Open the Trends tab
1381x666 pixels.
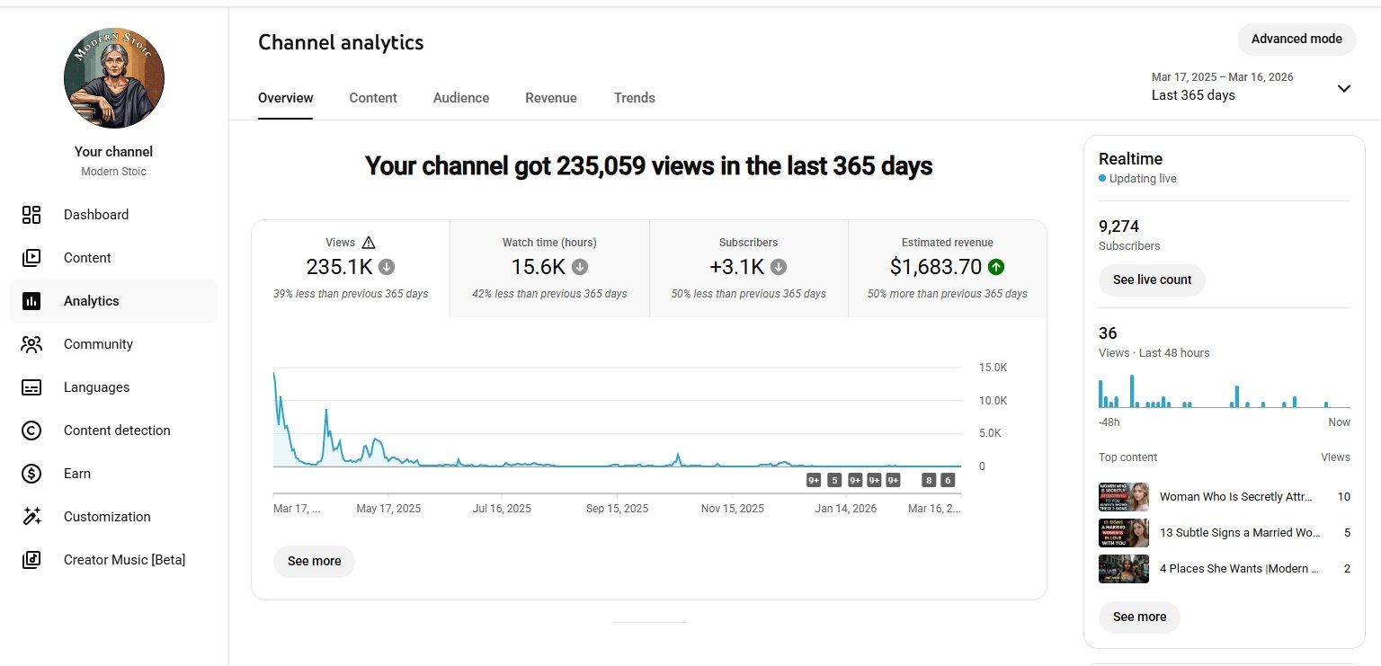(634, 98)
